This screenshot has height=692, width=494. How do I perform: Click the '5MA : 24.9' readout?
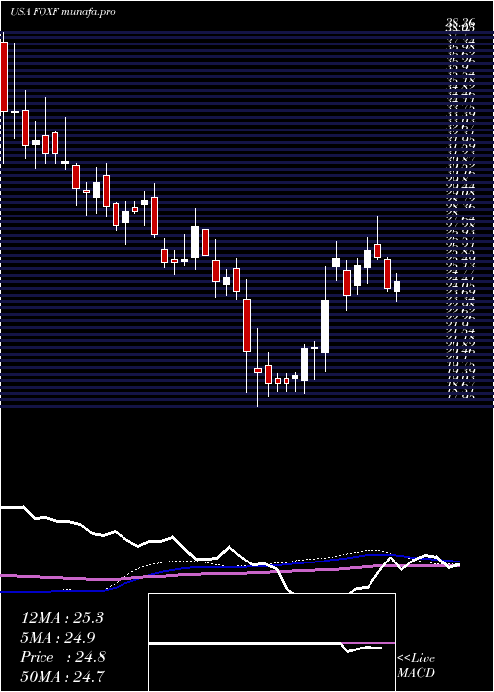(58, 638)
